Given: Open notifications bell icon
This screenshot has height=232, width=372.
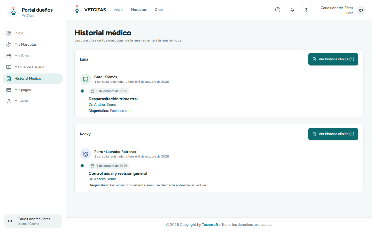Looking at the screenshot, I should (x=292, y=10).
